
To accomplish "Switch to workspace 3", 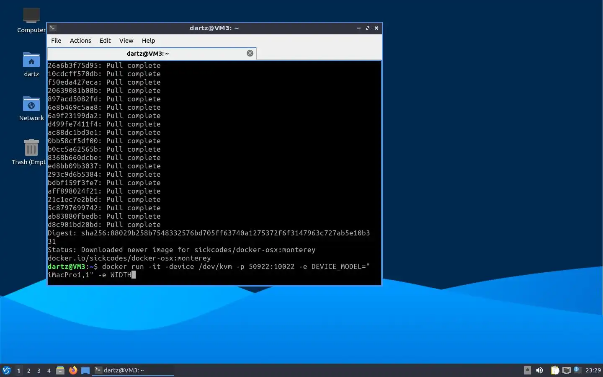I will [39, 370].
